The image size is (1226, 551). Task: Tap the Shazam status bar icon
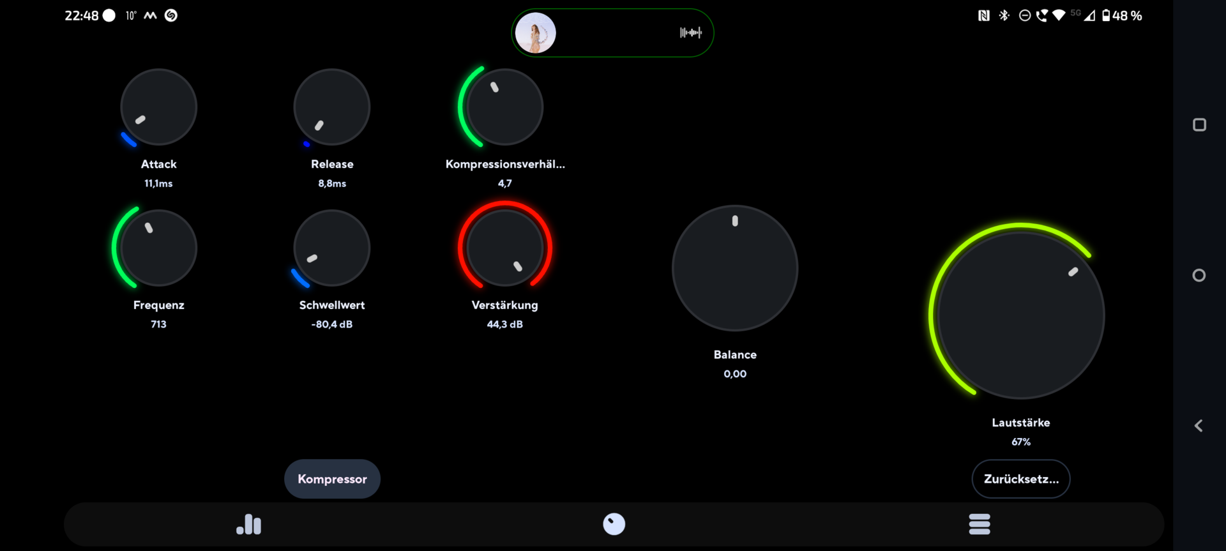171,16
